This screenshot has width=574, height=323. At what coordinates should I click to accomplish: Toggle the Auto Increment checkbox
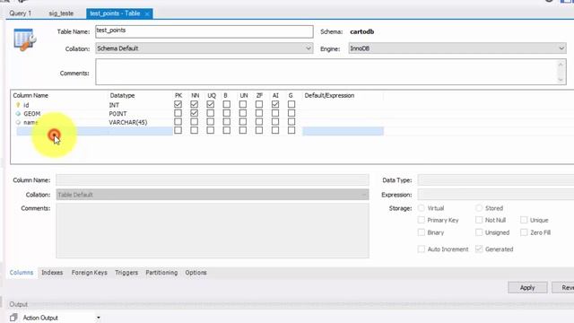tap(422, 249)
